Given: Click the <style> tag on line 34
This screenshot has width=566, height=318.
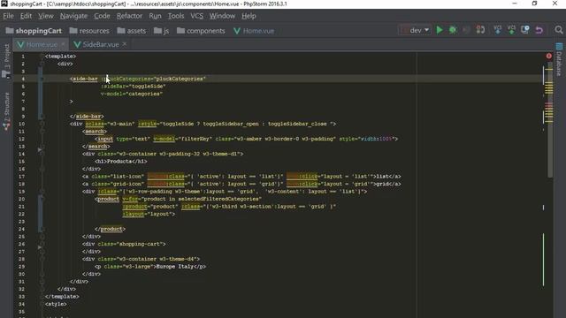Looking at the screenshot, I should pyautogui.click(x=56, y=304).
